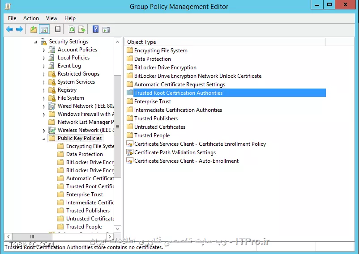Click Wired Network policy icon in tree
The height and width of the screenshot is (254, 359).
(52, 106)
